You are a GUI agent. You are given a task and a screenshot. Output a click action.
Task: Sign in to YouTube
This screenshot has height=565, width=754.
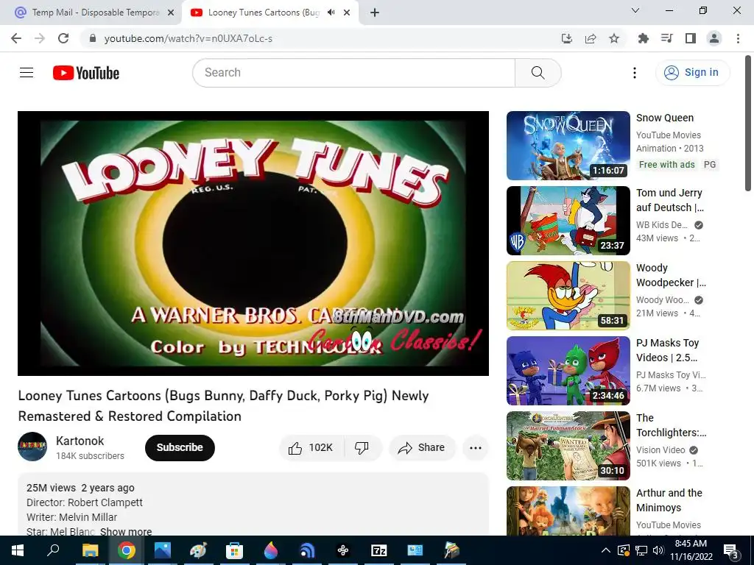693,73
